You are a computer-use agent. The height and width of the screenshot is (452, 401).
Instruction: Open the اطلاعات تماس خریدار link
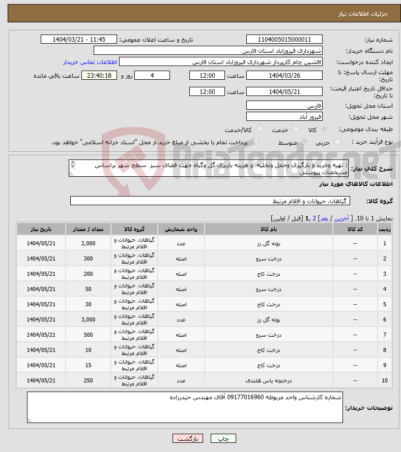[x=90, y=62]
